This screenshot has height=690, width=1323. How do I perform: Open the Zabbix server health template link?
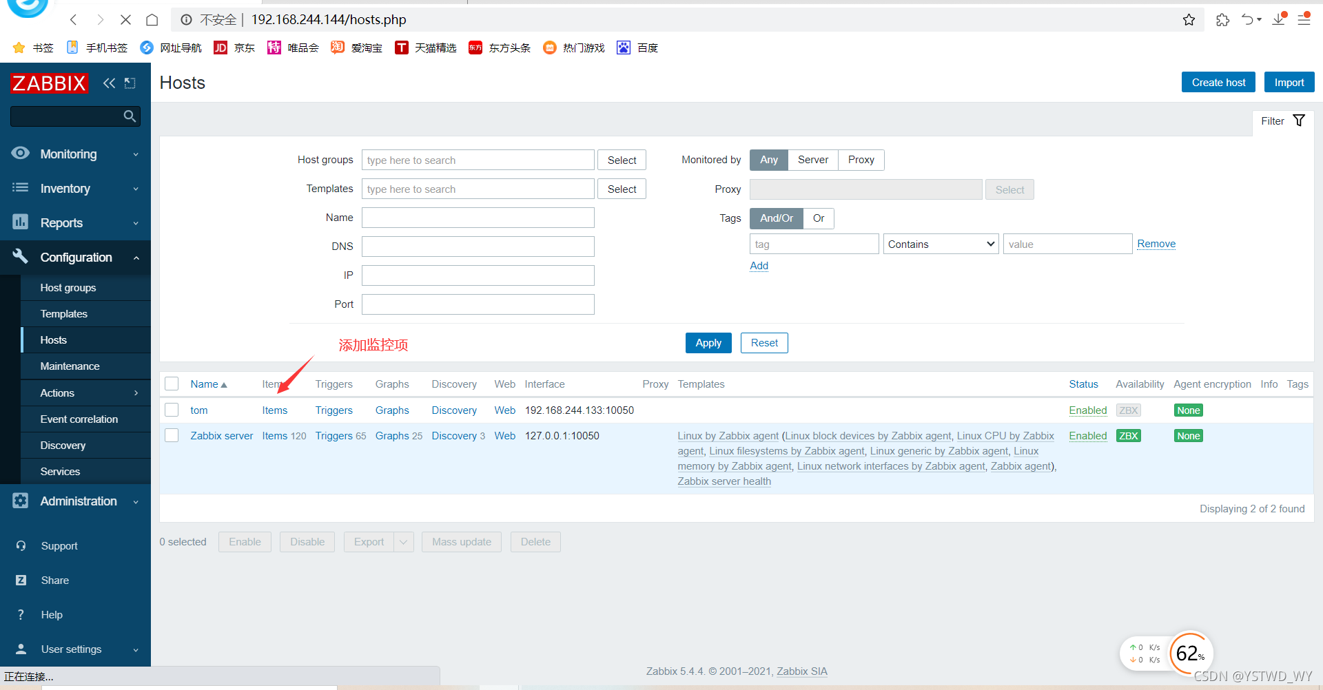point(724,481)
